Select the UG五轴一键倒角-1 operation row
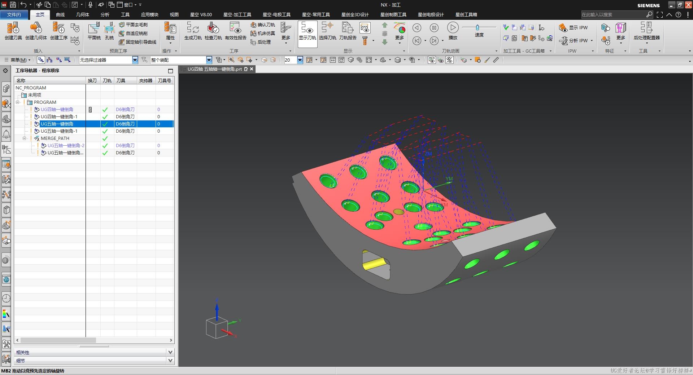The image size is (693, 375). 94,131
